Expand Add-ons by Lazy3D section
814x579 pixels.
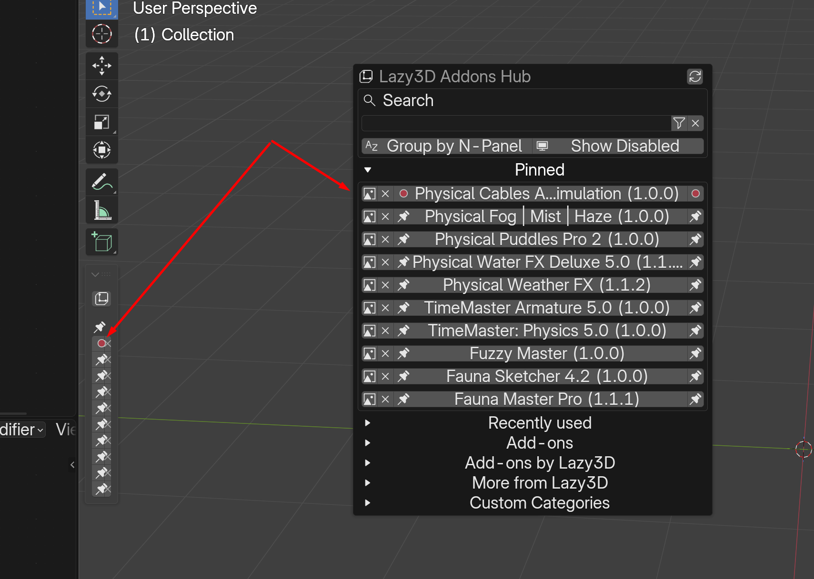click(x=368, y=463)
